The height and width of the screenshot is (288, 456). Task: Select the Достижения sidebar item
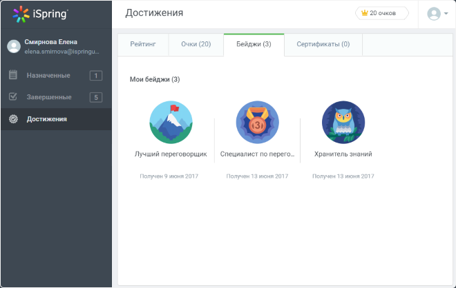56,119
